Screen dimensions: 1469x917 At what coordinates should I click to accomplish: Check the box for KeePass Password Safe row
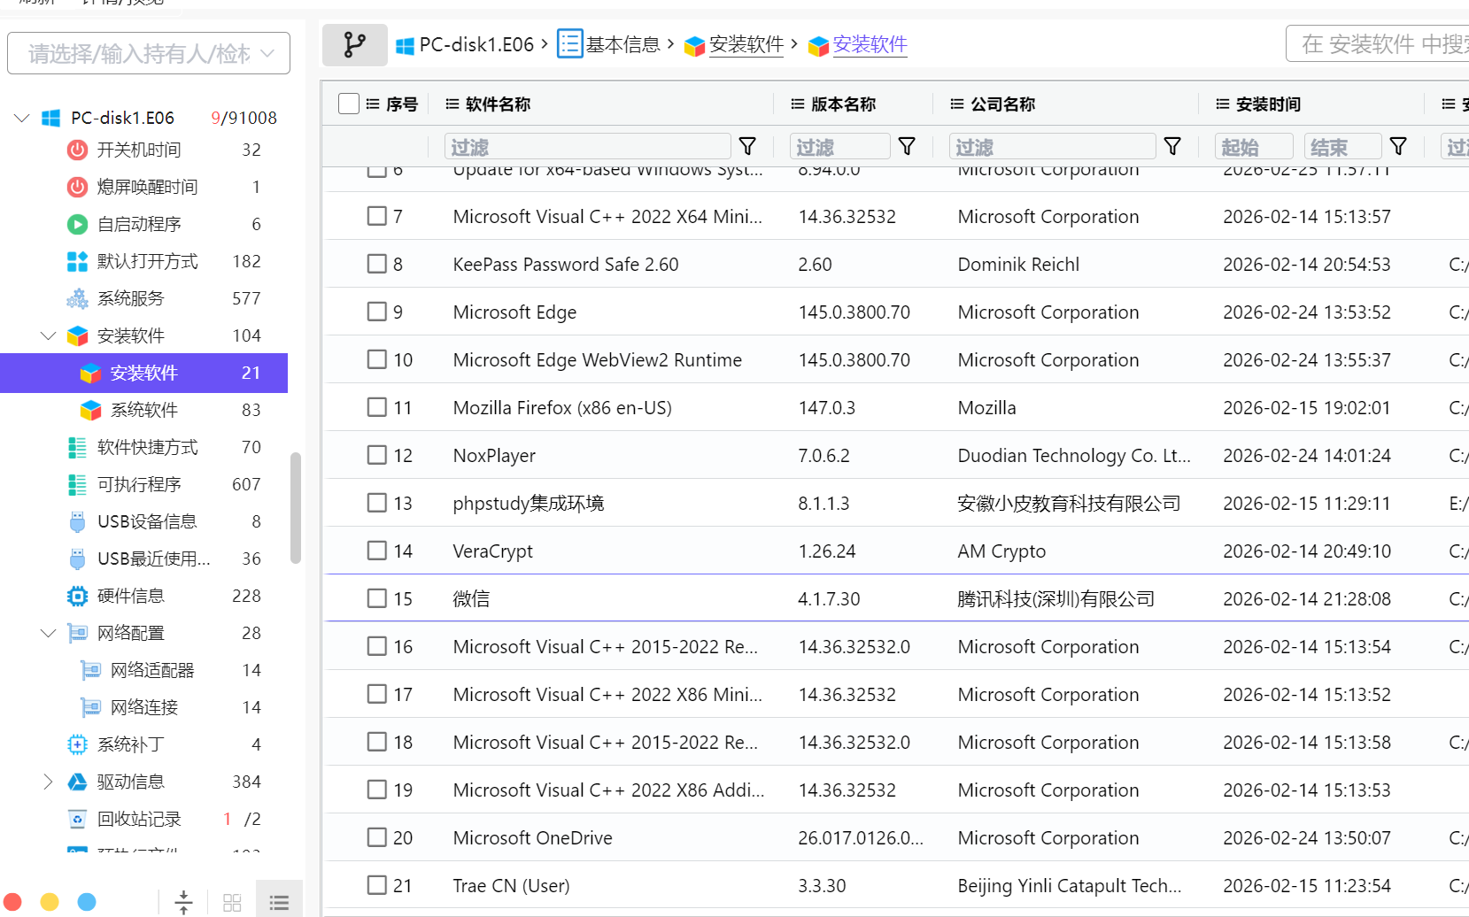click(x=377, y=264)
